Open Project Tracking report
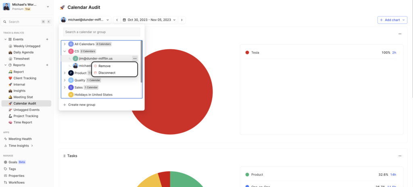The height and width of the screenshot is (187, 413). (26, 116)
